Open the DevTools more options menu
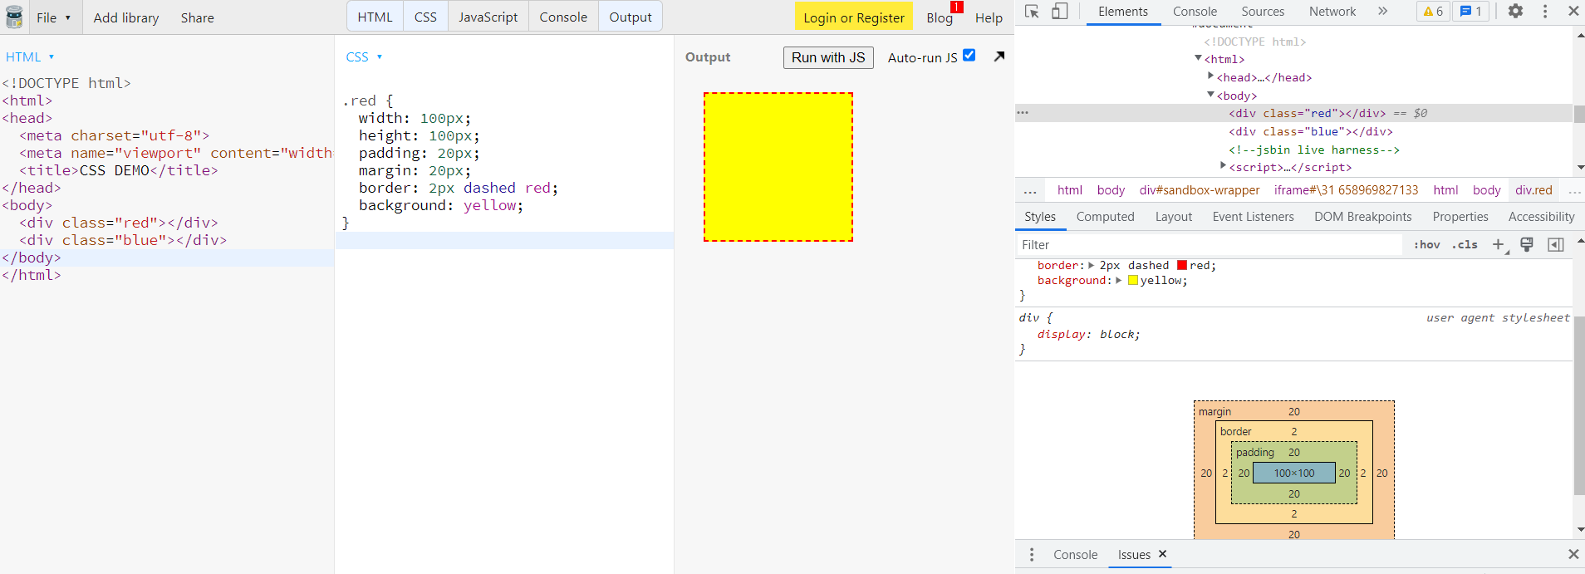This screenshot has width=1585, height=574. [x=1545, y=12]
